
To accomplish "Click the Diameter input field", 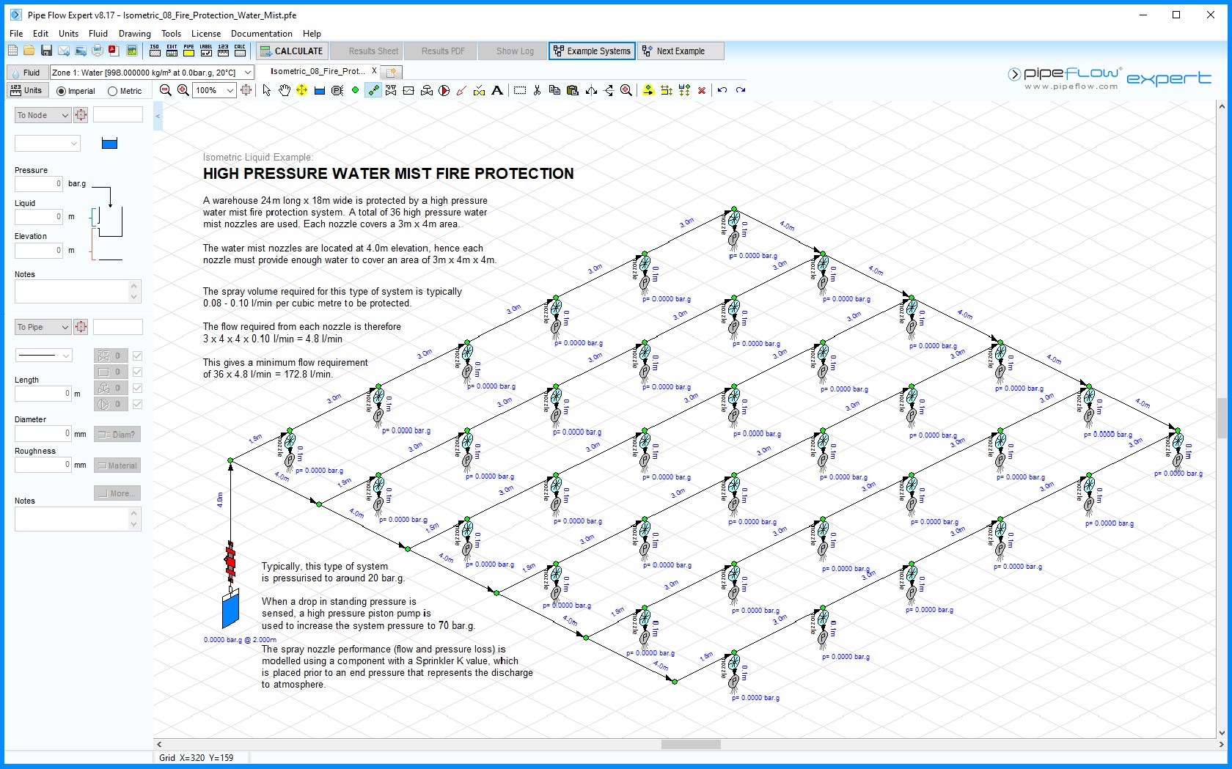I will point(43,433).
